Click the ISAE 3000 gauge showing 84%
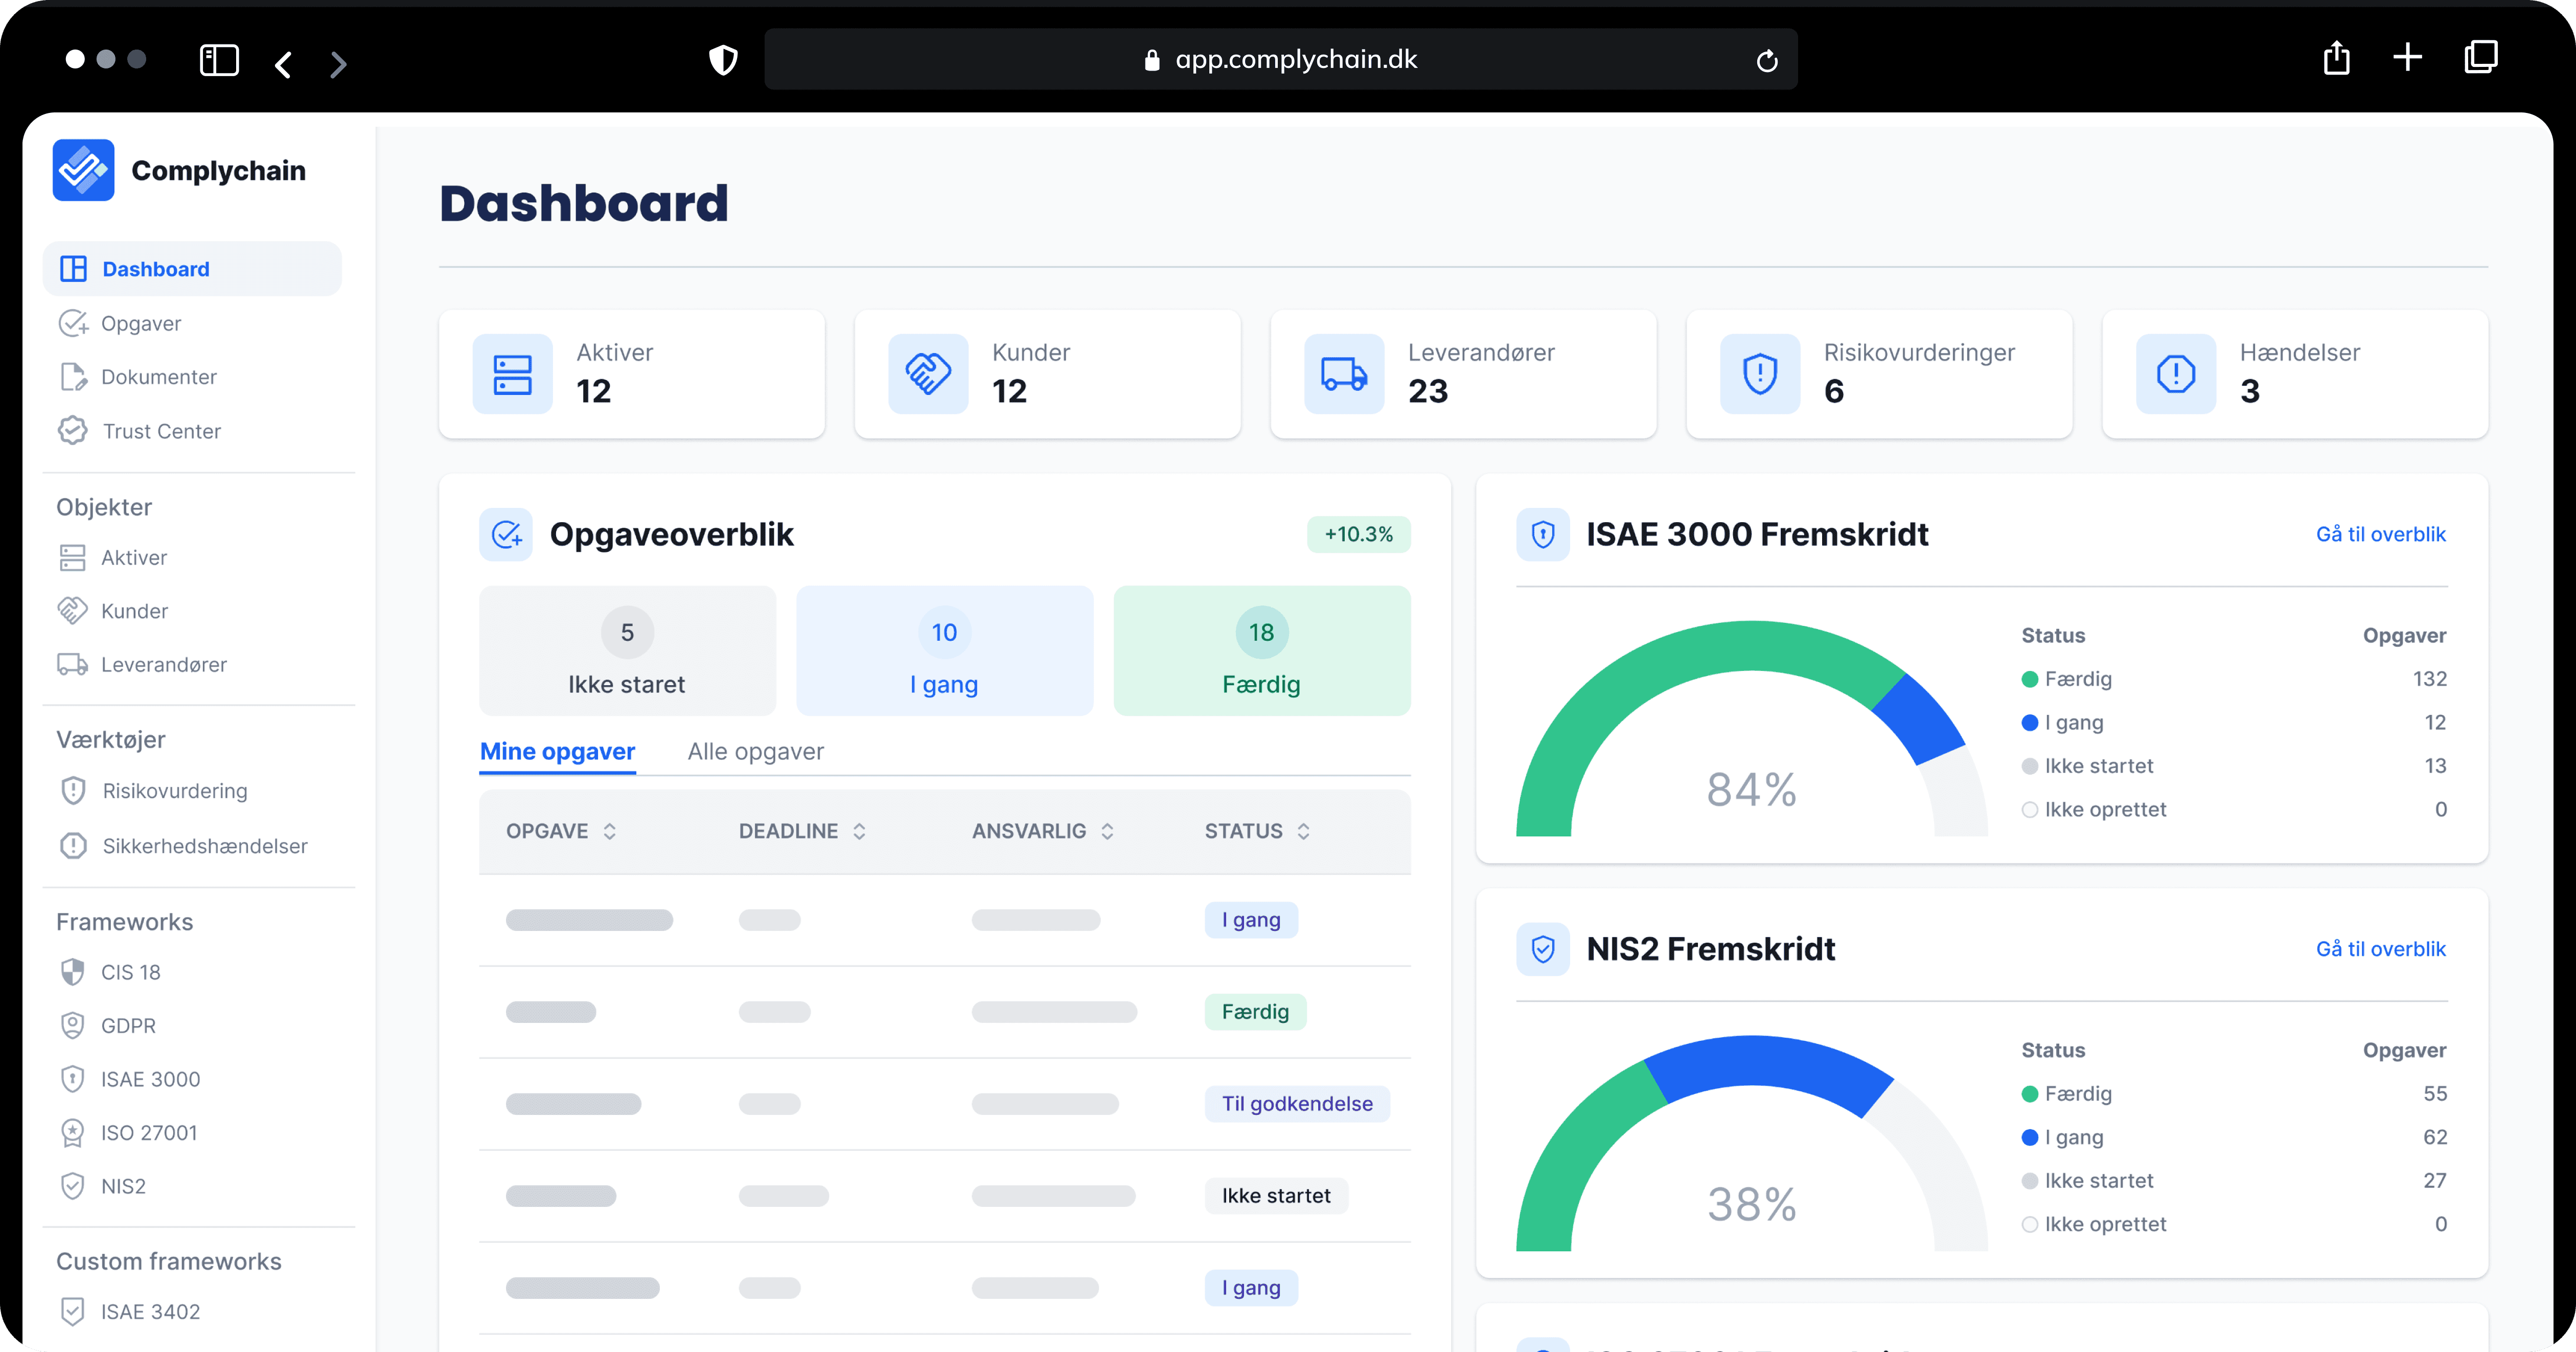The width and height of the screenshot is (2576, 1352). click(x=1751, y=729)
